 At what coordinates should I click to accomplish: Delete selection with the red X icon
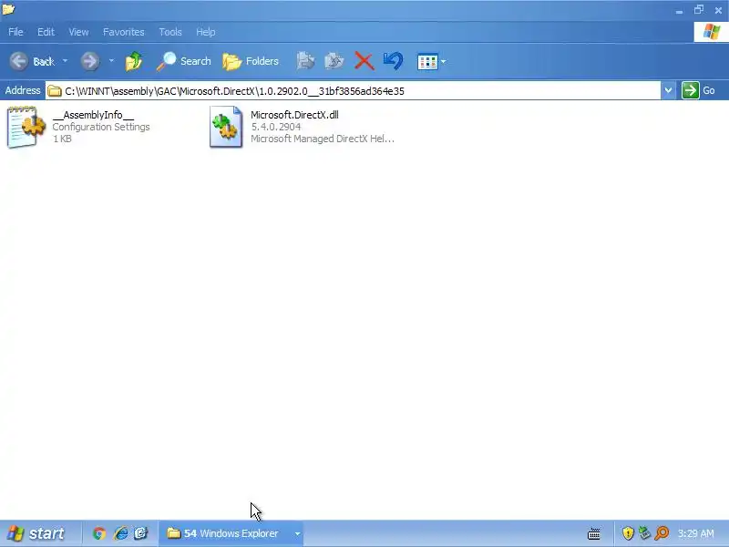click(364, 61)
